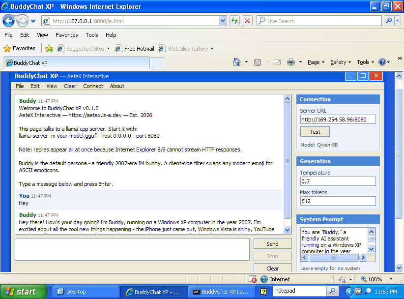This screenshot has height=299, width=404.
Task: Open the BuddyChat Connect menu
Action: [x=93, y=86]
